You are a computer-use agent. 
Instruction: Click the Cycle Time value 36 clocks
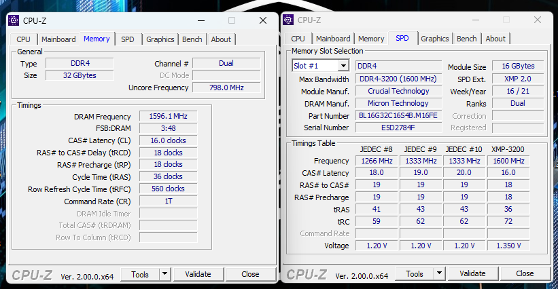point(169,177)
